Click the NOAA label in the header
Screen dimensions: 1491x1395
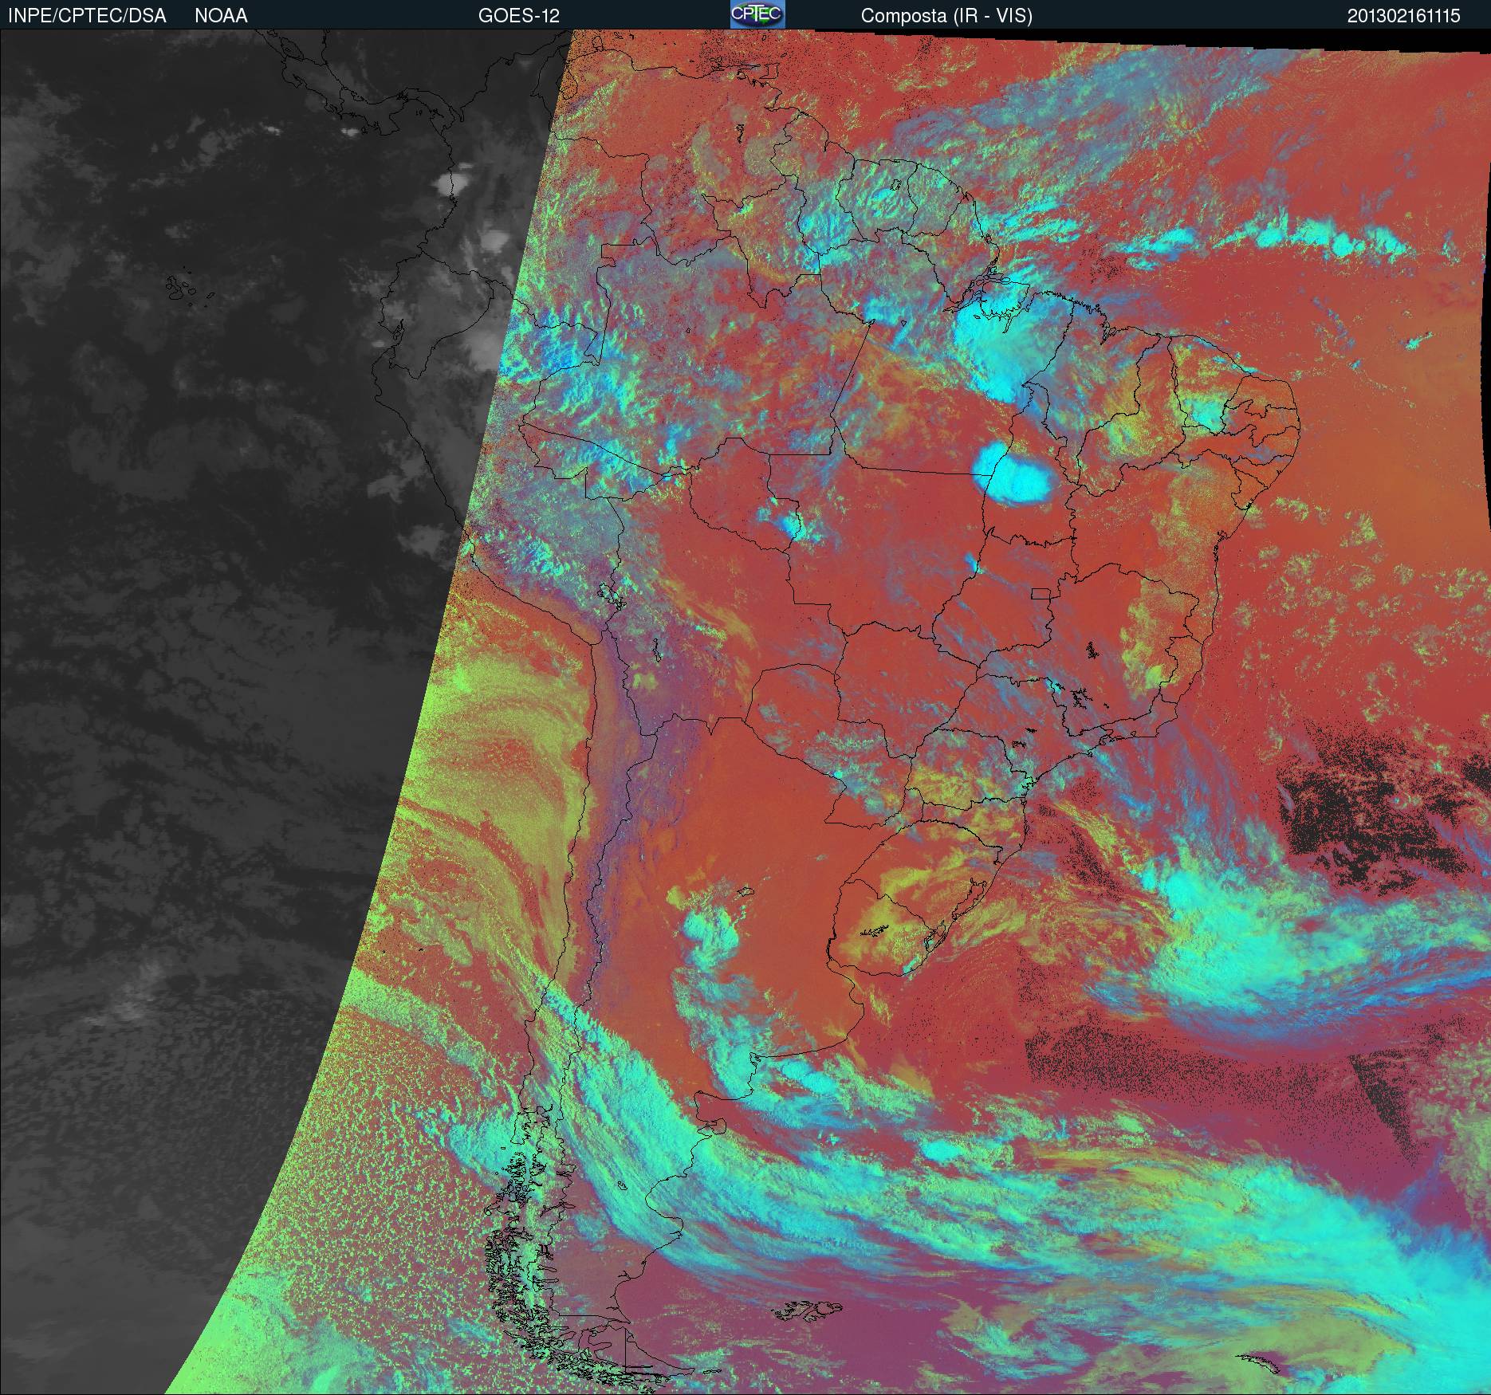[221, 16]
